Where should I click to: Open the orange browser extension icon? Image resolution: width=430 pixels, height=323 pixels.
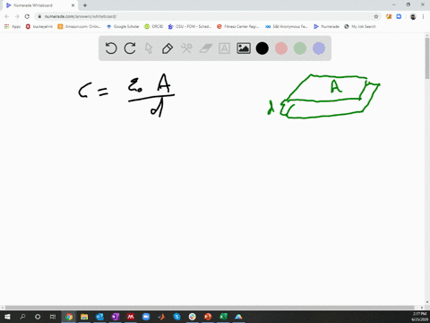[389, 16]
